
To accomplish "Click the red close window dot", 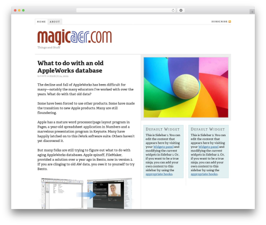I will (x=15, y=11).
